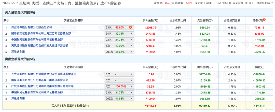Click net amount 7154.91
The width and height of the screenshot is (275, 112).
point(259,46)
